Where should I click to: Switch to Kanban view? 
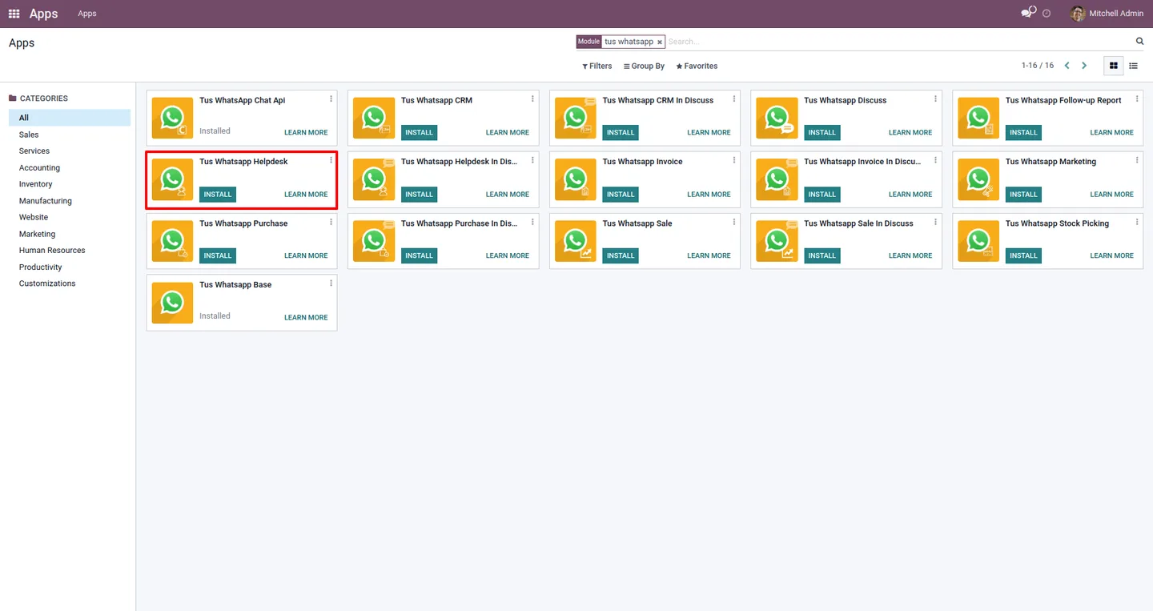click(x=1114, y=66)
